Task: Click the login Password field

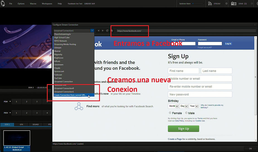Action: tap(210, 44)
